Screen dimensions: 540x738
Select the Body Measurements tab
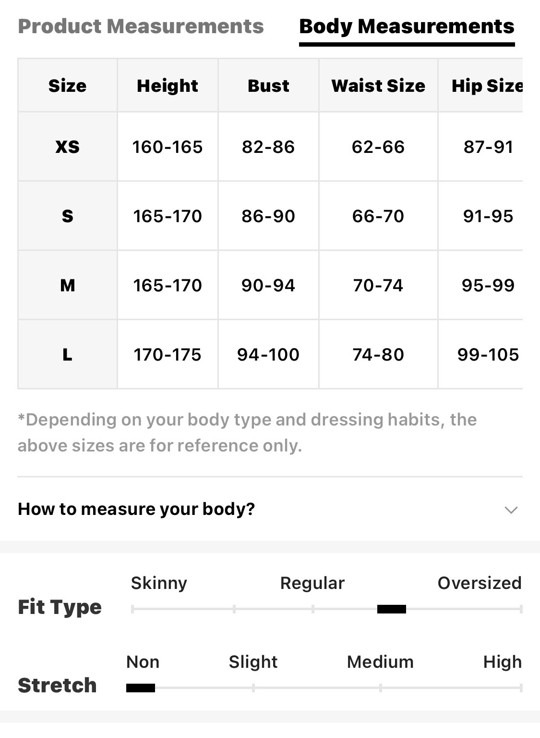point(407,26)
